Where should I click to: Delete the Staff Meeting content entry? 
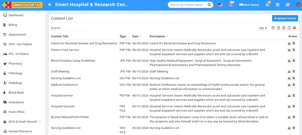(x=294, y=71)
